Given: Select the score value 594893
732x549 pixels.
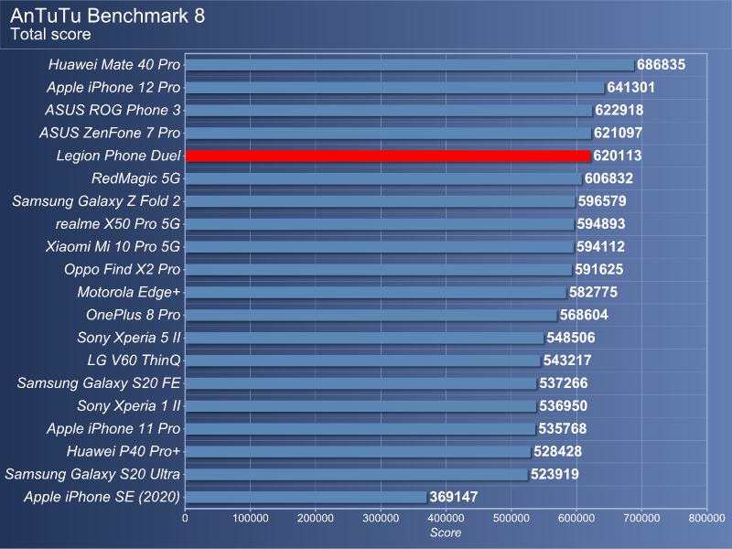Looking at the screenshot, I should tap(601, 224).
